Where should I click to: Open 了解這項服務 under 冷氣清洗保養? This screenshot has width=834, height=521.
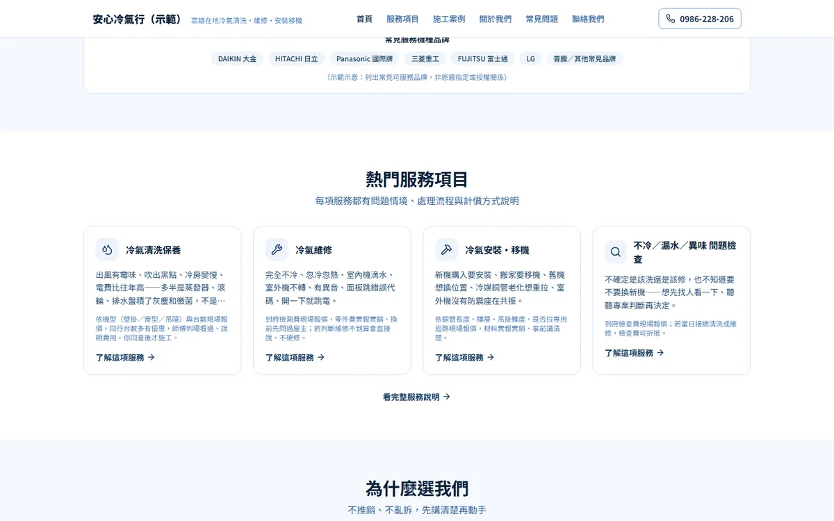click(x=126, y=357)
